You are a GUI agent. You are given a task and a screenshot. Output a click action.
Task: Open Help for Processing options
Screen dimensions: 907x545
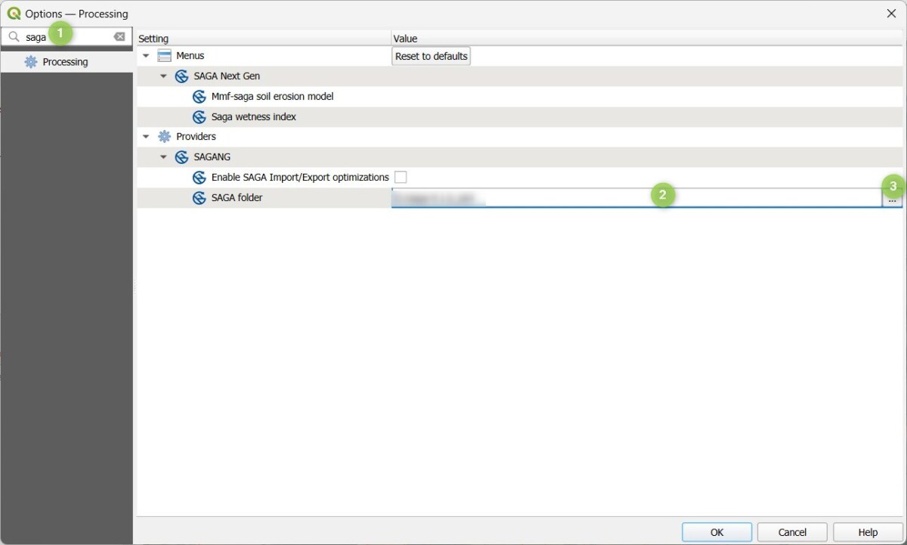(x=868, y=532)
